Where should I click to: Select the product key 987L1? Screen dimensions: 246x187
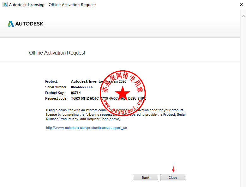(x=76, y=93)
